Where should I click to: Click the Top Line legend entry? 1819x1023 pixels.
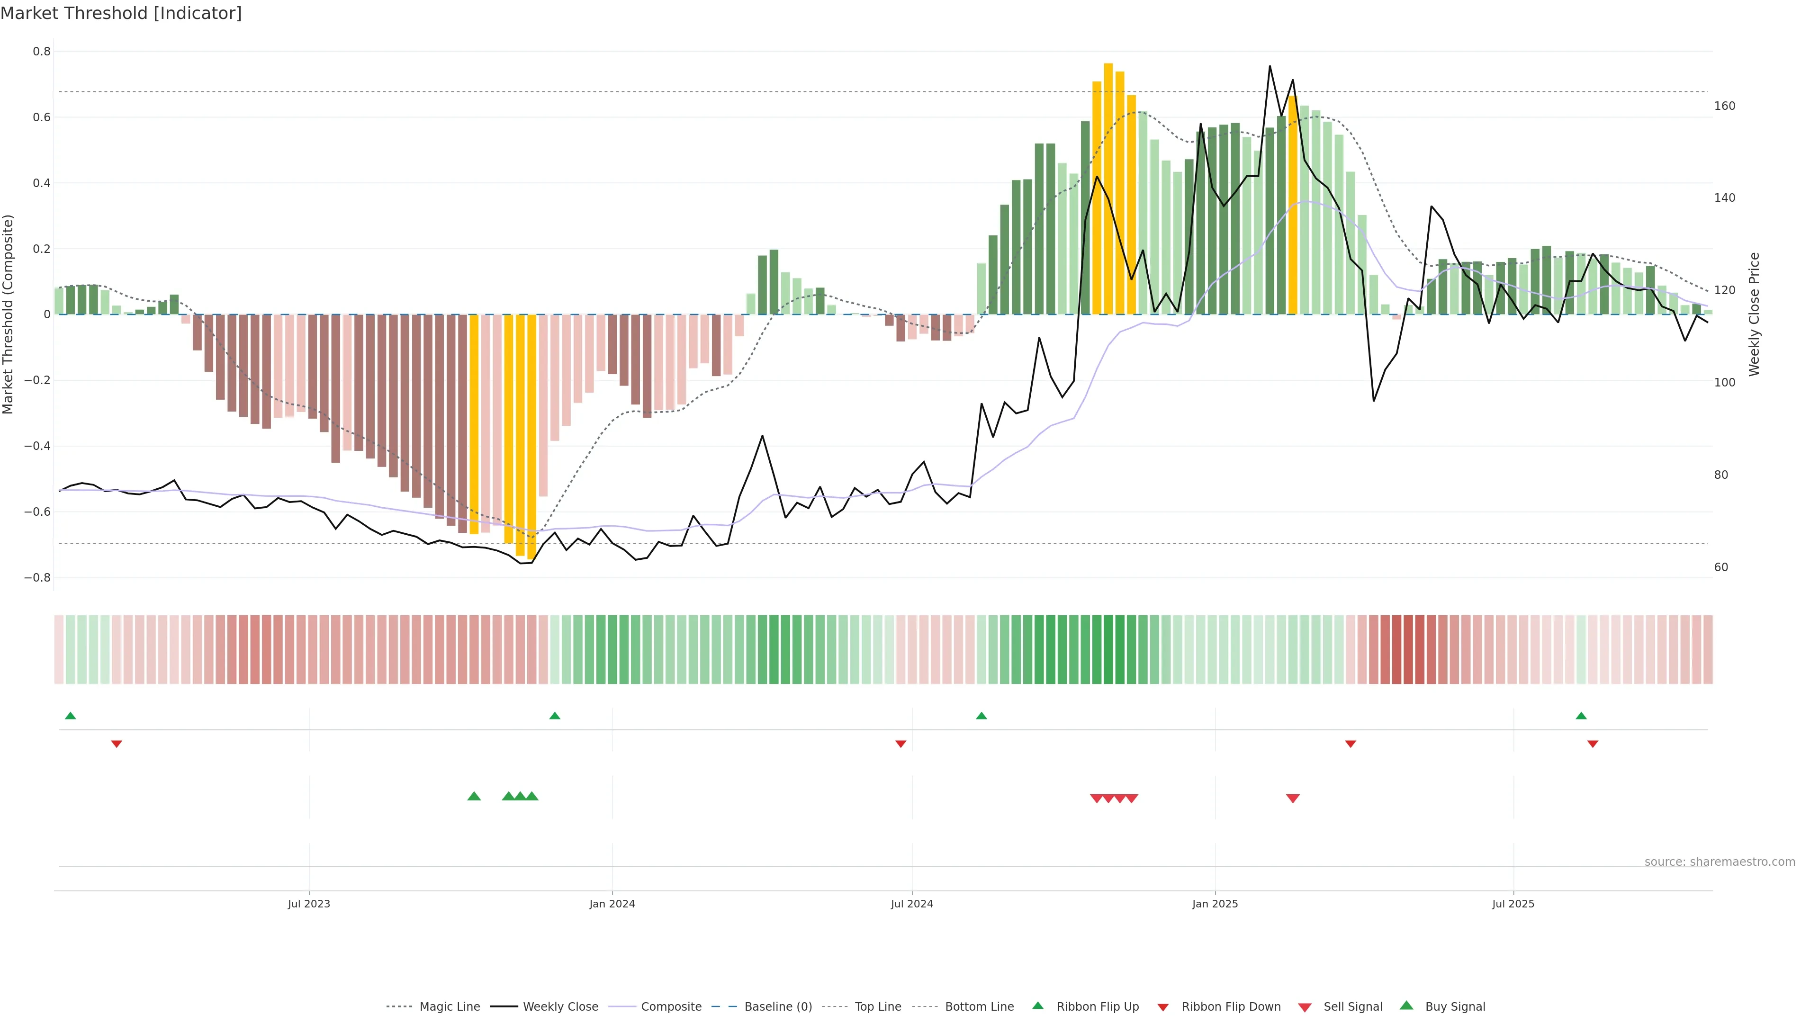pos(878,1007)
